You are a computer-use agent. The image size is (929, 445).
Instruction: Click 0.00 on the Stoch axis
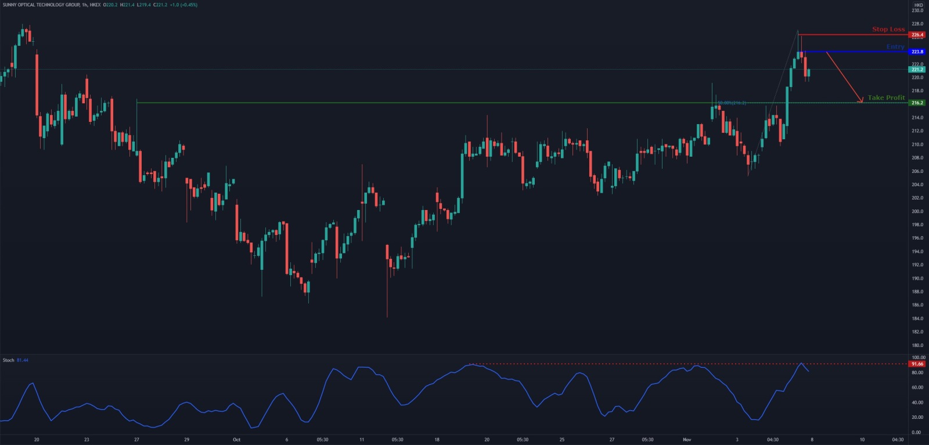point(916,432)
